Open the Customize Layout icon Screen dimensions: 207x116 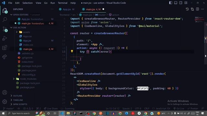tap(186, 3)
